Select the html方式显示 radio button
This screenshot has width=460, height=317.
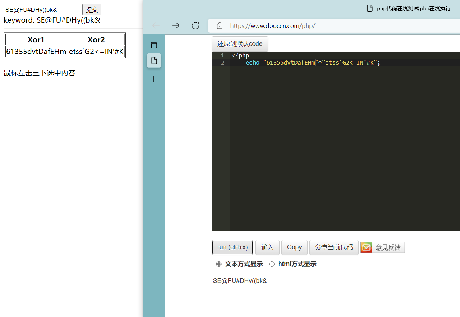click(x=272, y=264)
